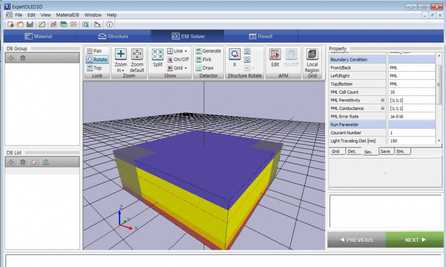Click the Zoom default icon

(137, 54)
